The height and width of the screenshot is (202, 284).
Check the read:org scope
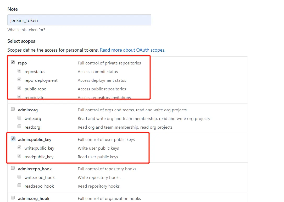pyautogui.click(x=19, y=127)
